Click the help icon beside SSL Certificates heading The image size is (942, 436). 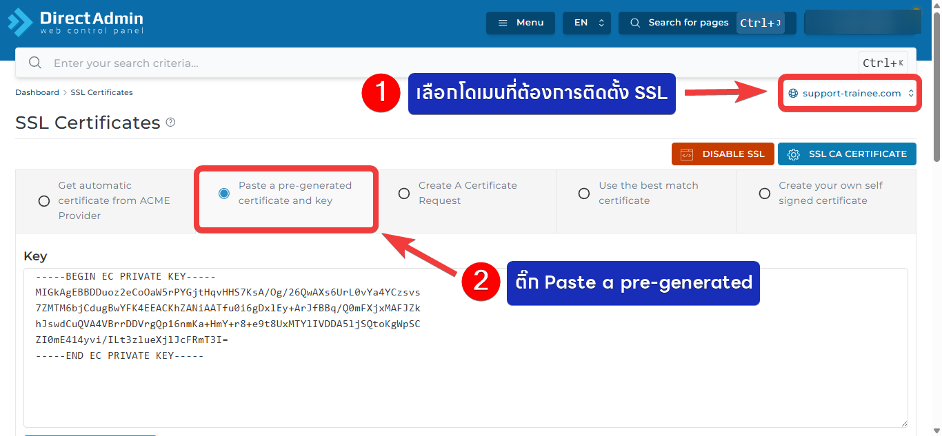(170, 123)
